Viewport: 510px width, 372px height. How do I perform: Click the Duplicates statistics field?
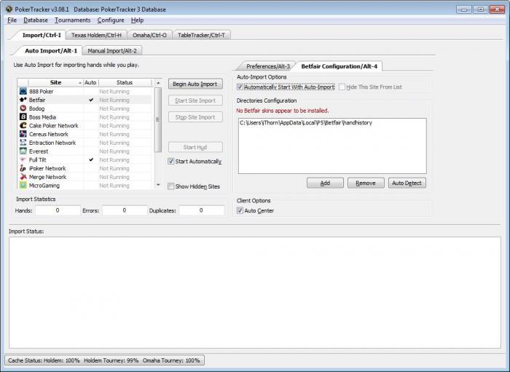(x=201, y=210)
